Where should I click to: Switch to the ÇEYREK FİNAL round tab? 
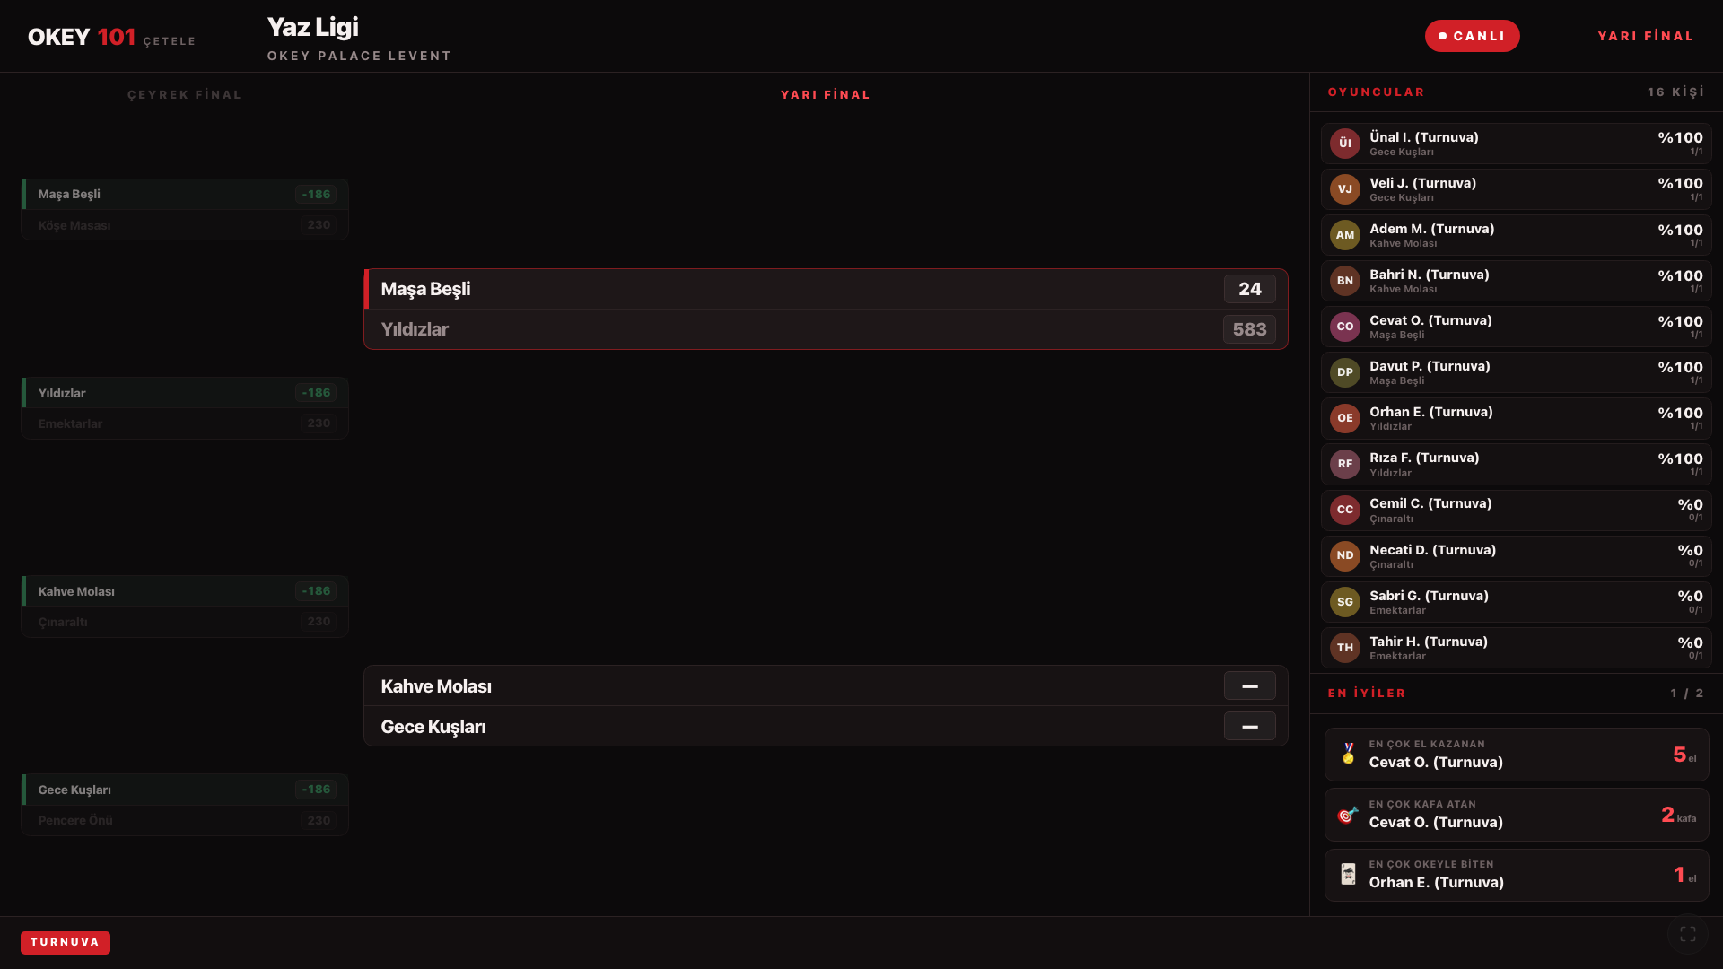(x=184, y=95)
